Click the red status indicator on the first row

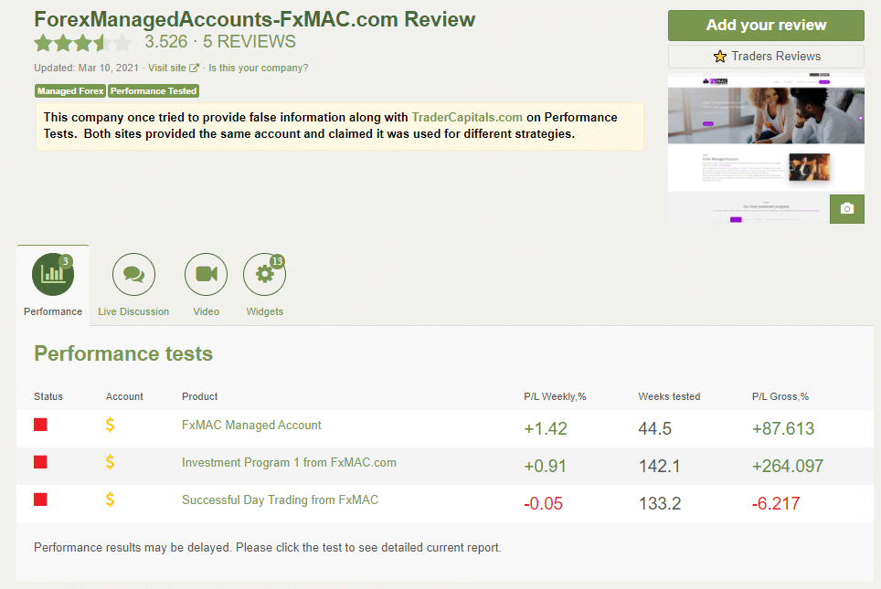point(39,424)
